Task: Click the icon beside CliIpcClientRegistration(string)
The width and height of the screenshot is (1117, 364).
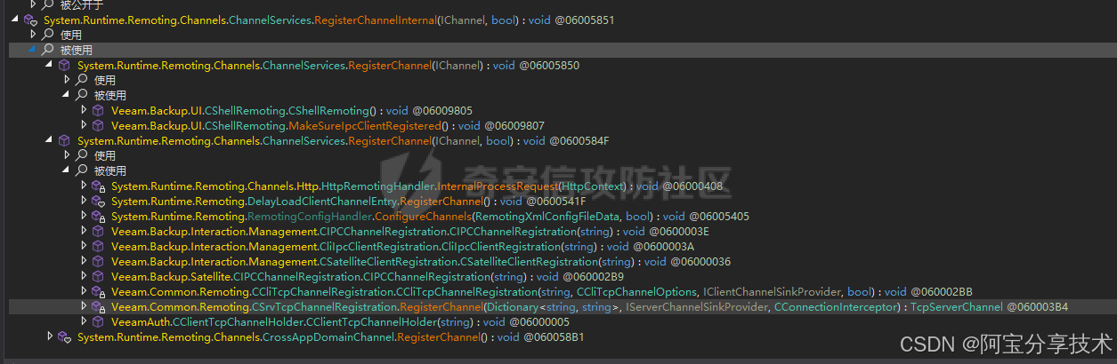Action: pos(98,246)
